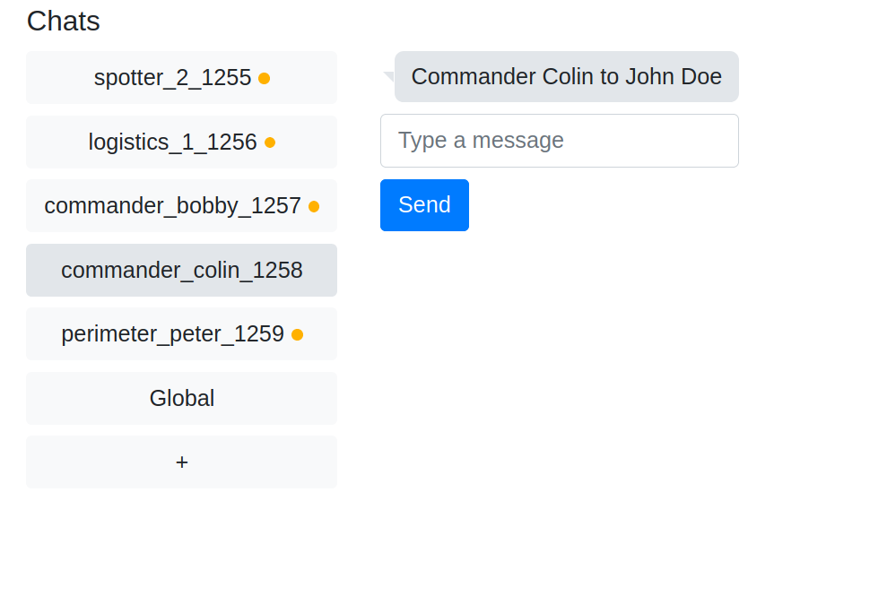887x613 pixels.
Task: Click the plus icon to add a chat
Action: 181,462
